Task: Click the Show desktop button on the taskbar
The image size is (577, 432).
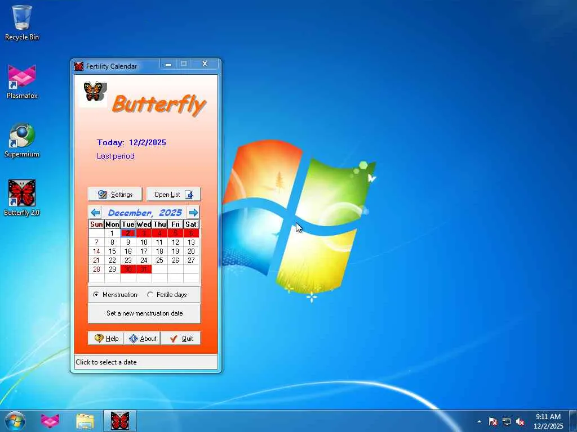Action: point(573,421)
